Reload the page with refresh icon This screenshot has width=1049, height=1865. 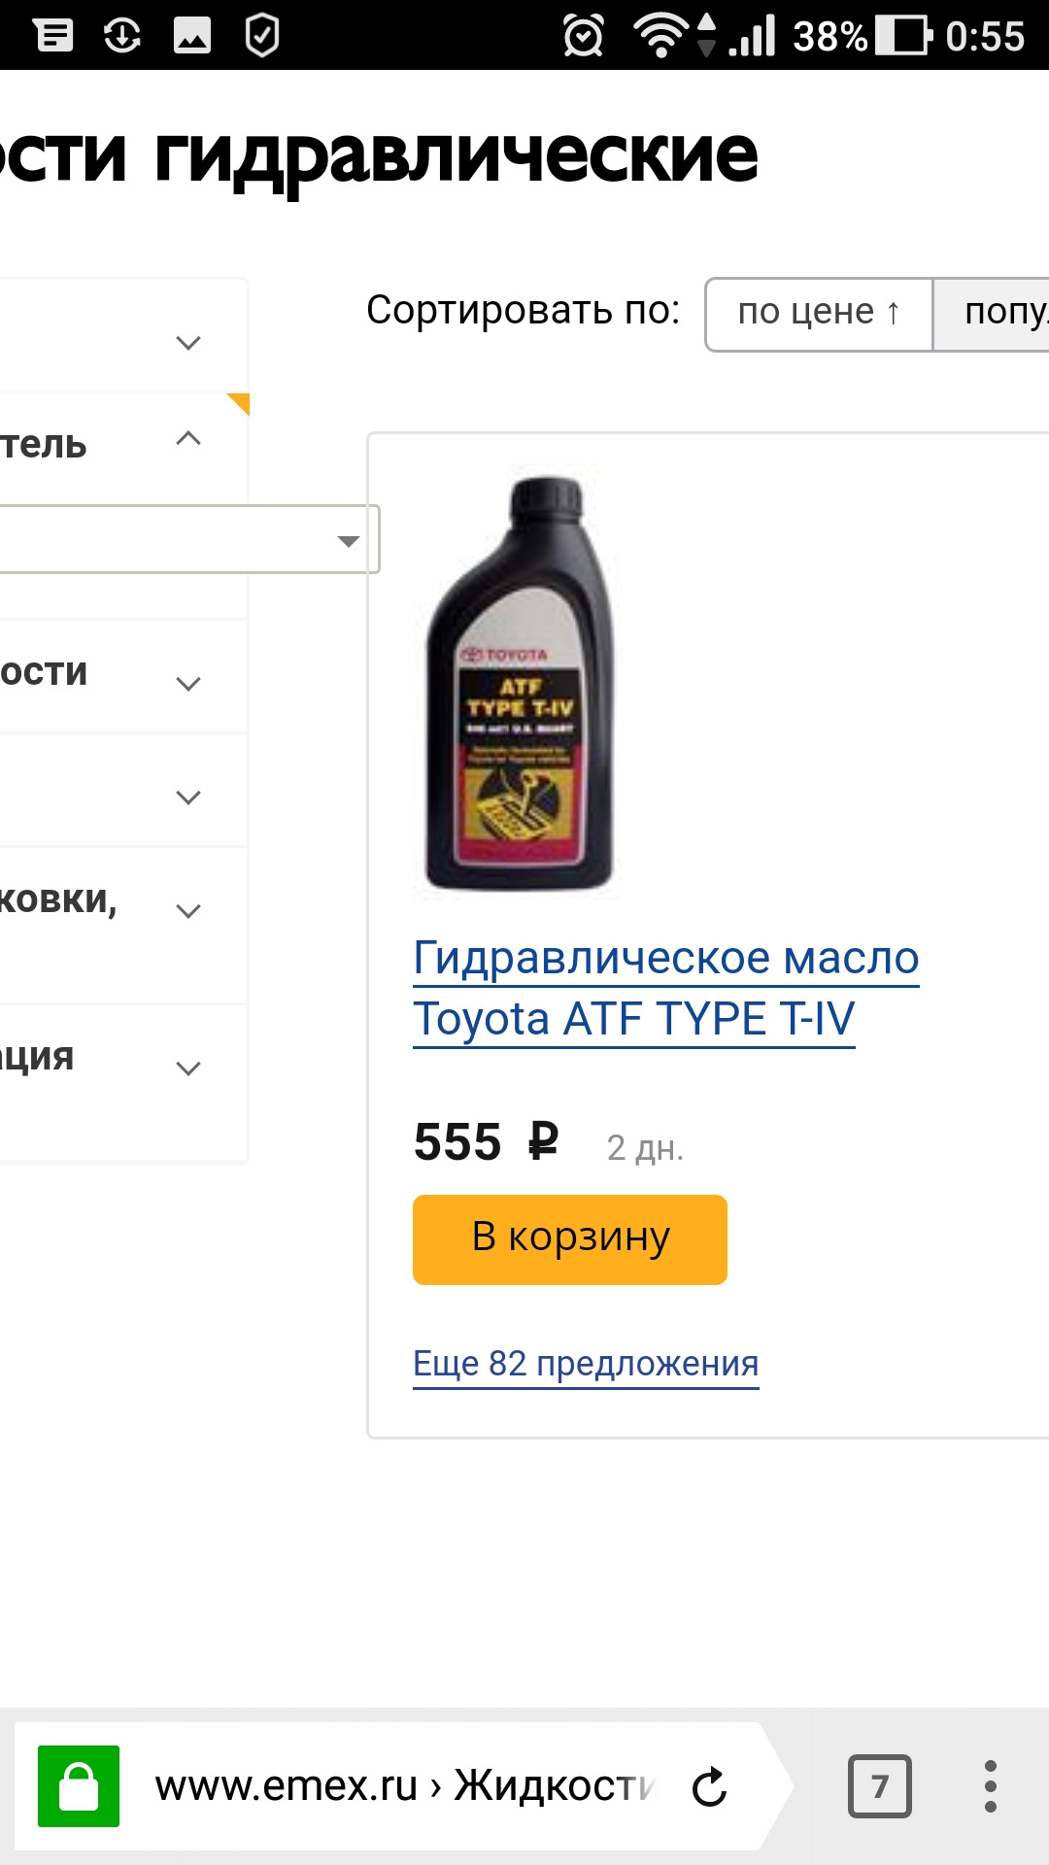coord(709,1786)
